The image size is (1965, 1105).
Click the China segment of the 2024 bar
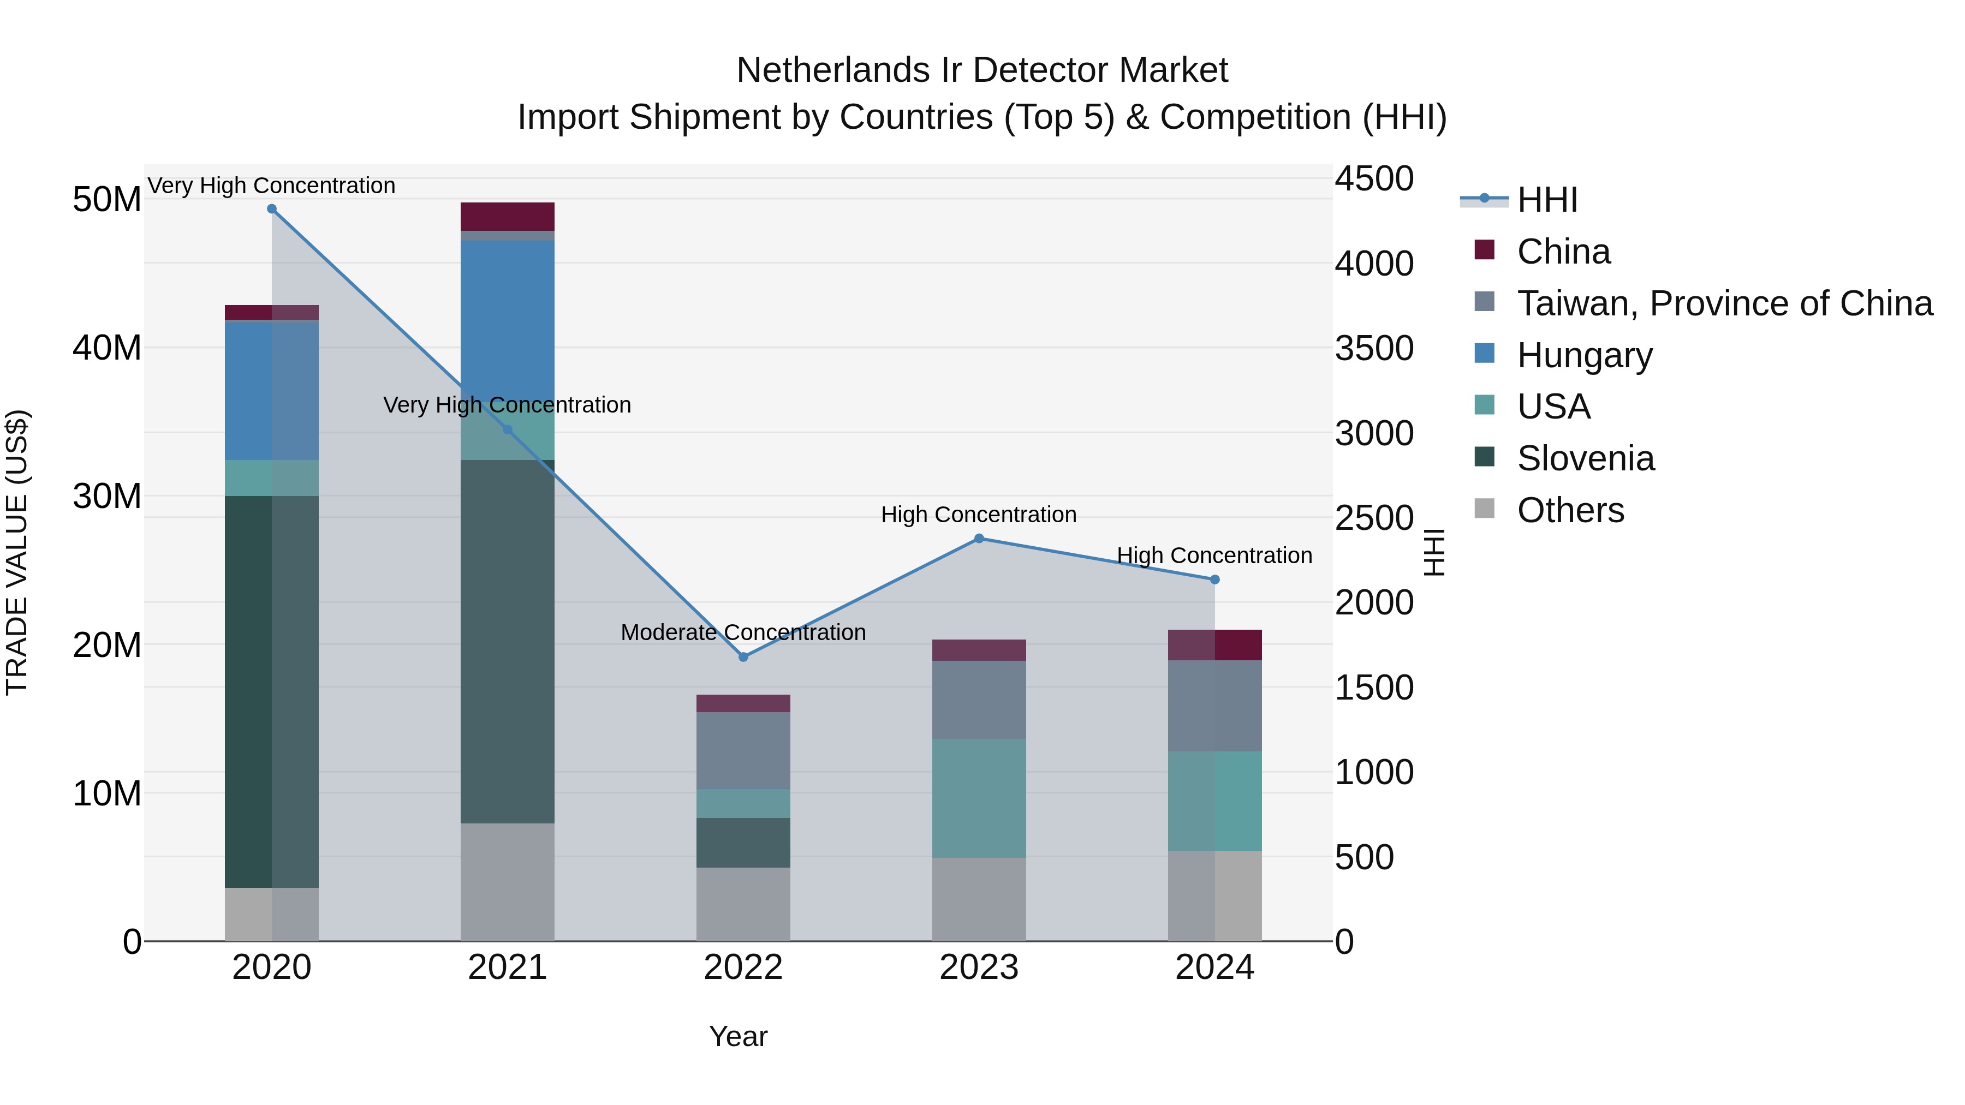pos(1215,645)
